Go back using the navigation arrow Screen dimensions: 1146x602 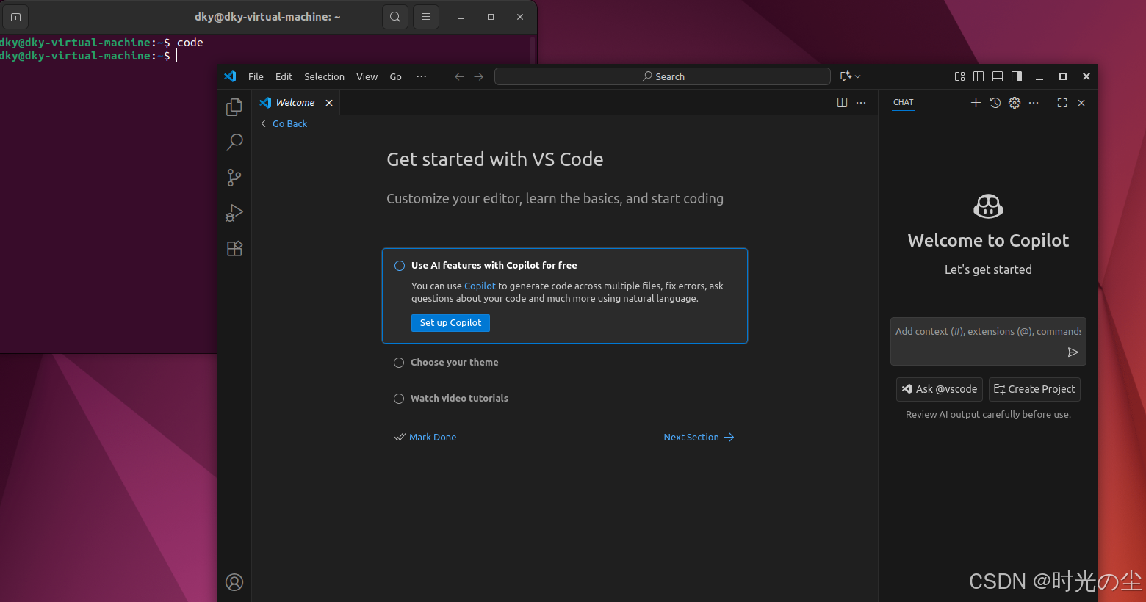(459, 76)
